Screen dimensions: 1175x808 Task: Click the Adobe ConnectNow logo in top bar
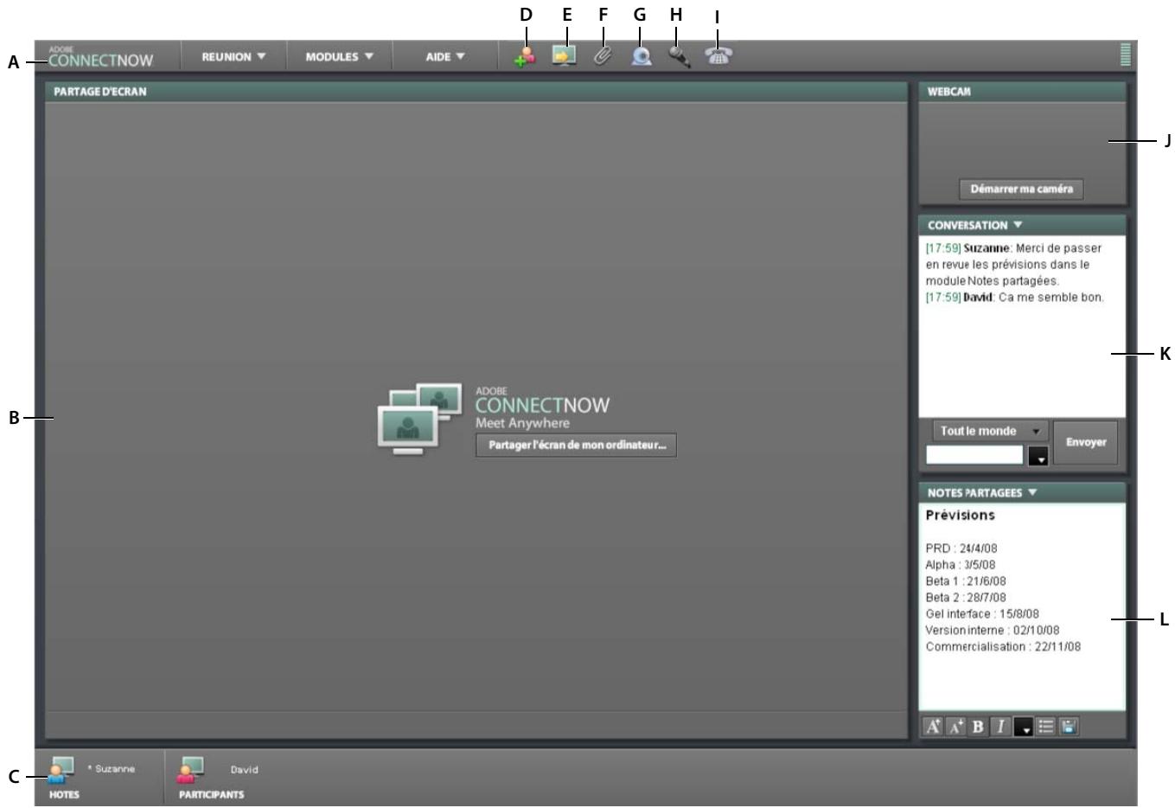click(101, 57)
